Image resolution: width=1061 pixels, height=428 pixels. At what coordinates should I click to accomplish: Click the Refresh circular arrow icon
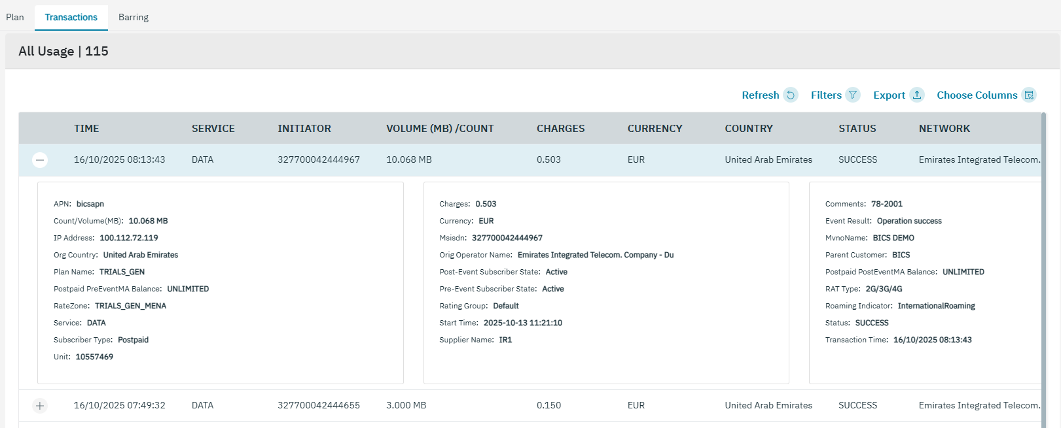[x=791, y=95]
